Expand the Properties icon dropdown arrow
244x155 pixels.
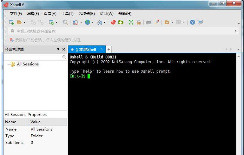click(x=57, y=23)
